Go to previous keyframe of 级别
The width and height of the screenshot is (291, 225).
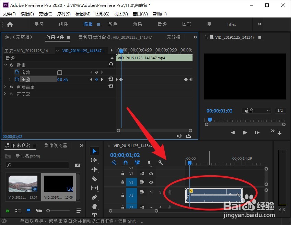click(91, 79)
